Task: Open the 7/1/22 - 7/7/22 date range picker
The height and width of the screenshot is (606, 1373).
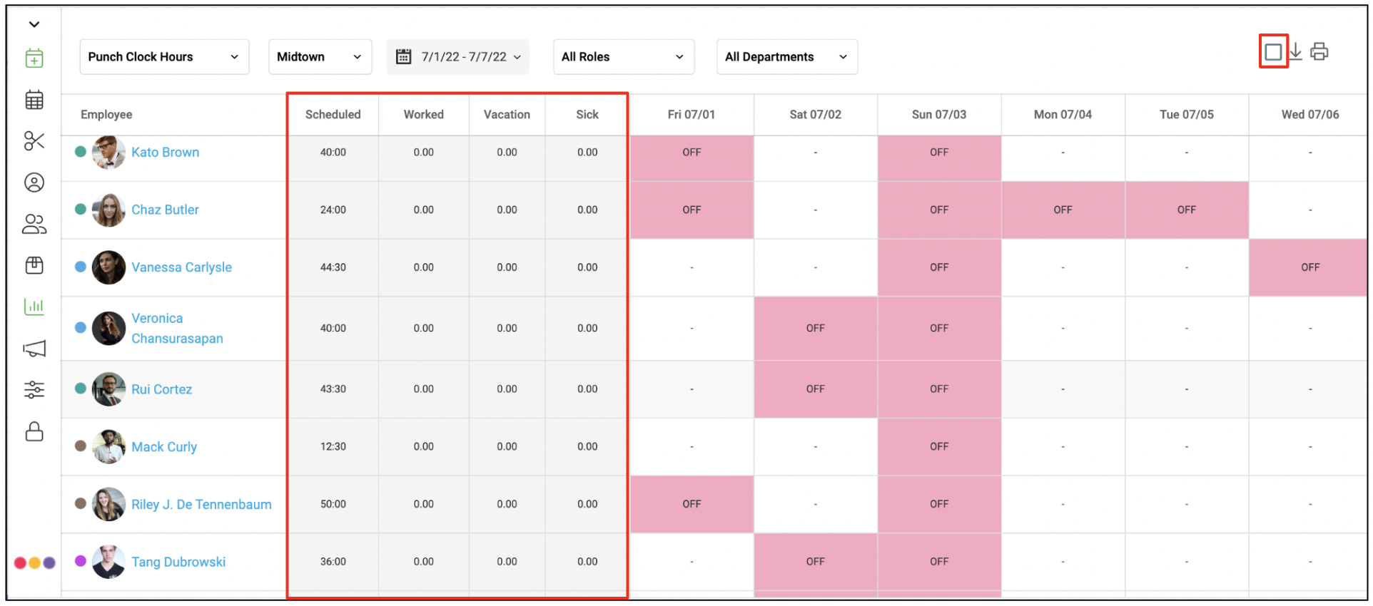Action: pos(458,57)
